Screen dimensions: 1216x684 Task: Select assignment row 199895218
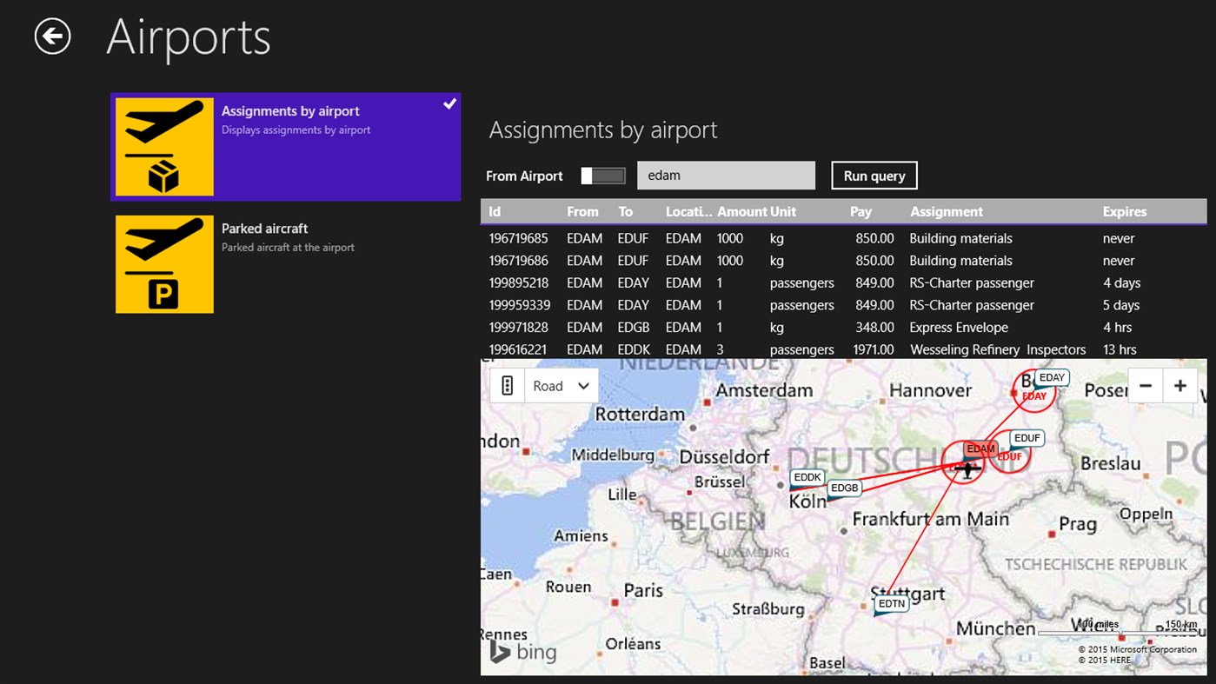point(844,283)
